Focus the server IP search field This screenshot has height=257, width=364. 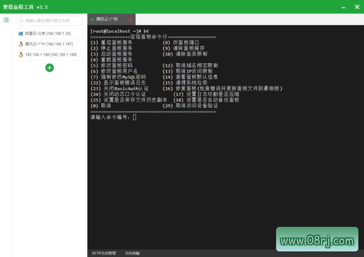click(49, 21)
